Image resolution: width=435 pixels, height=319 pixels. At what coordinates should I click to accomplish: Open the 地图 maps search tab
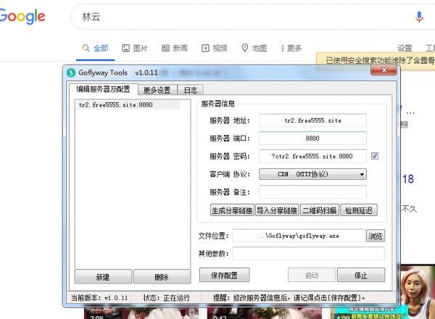(x=254, y=49)
